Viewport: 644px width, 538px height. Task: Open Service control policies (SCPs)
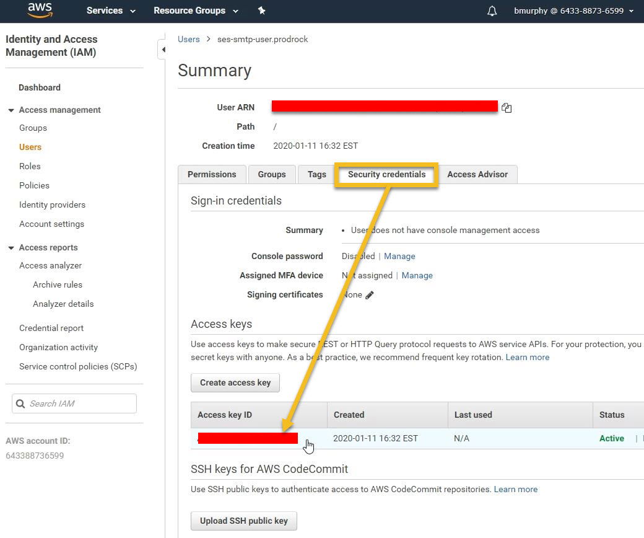78,366
